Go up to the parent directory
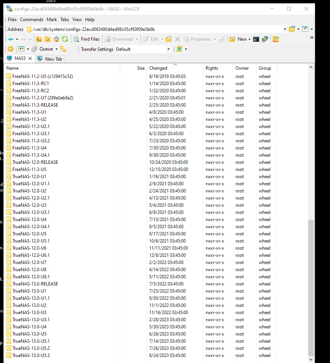Screen dimensions: 330x363 tap(39, 39)
